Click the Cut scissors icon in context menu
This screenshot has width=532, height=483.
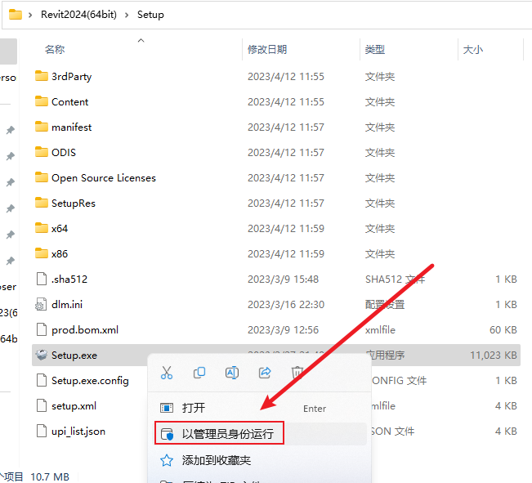(167, 373)
